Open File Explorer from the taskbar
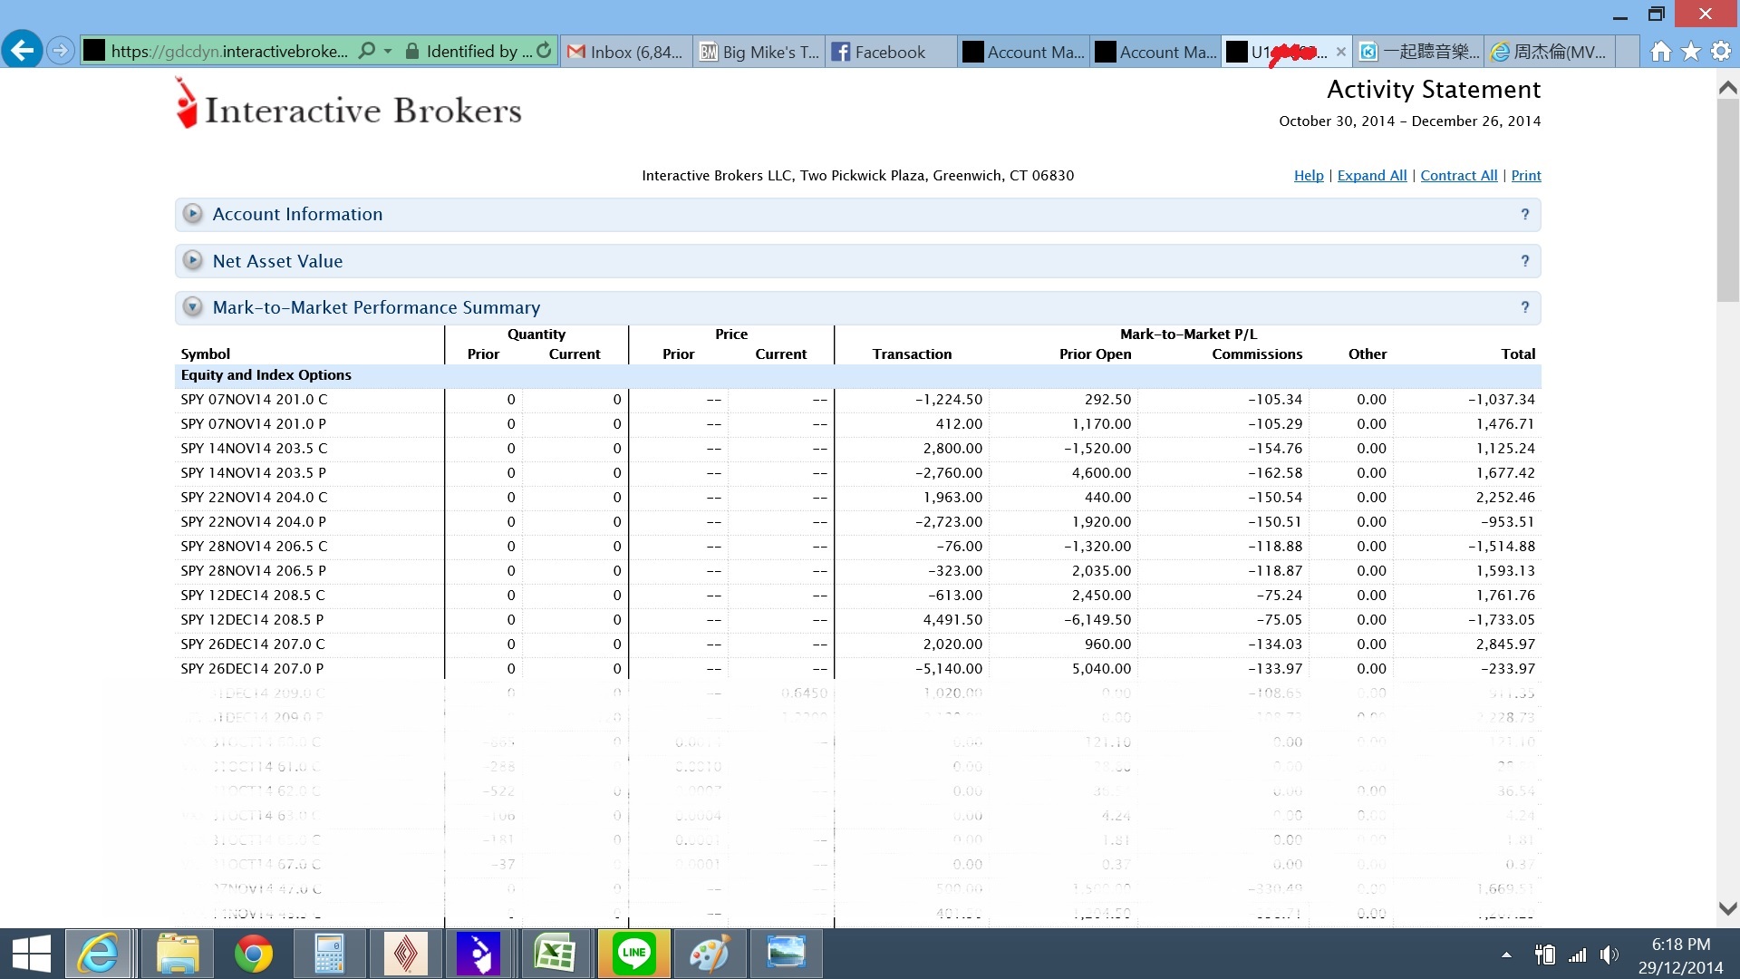This screenshot has width=1740, height=979. (x=178, y=954)
